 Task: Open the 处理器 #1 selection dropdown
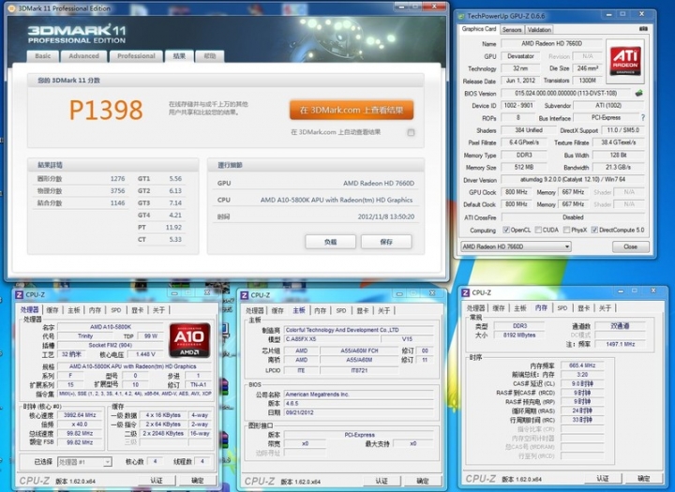(x=84, y=462)
